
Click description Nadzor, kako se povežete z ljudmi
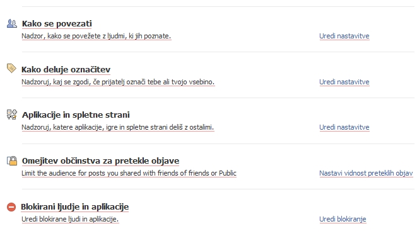click(97, 36)
